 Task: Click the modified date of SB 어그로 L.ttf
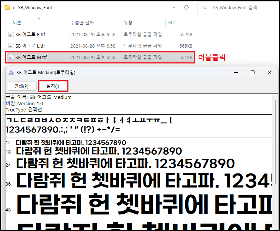pyautogui.click(x=93, y=46)
